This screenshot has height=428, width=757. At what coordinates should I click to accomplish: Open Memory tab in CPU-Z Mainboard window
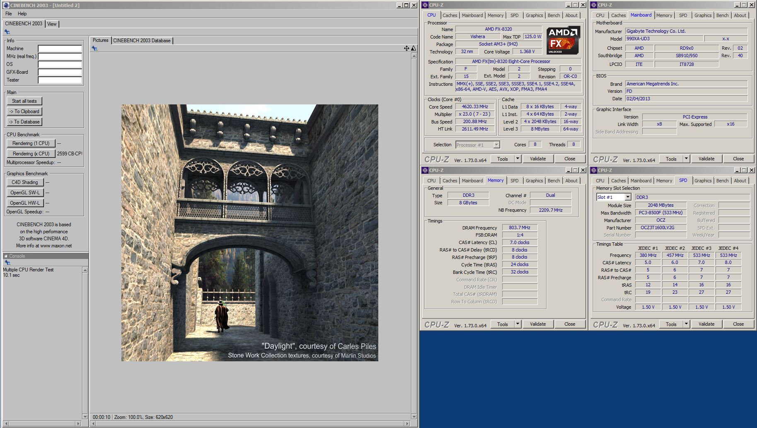pos(664,15)
